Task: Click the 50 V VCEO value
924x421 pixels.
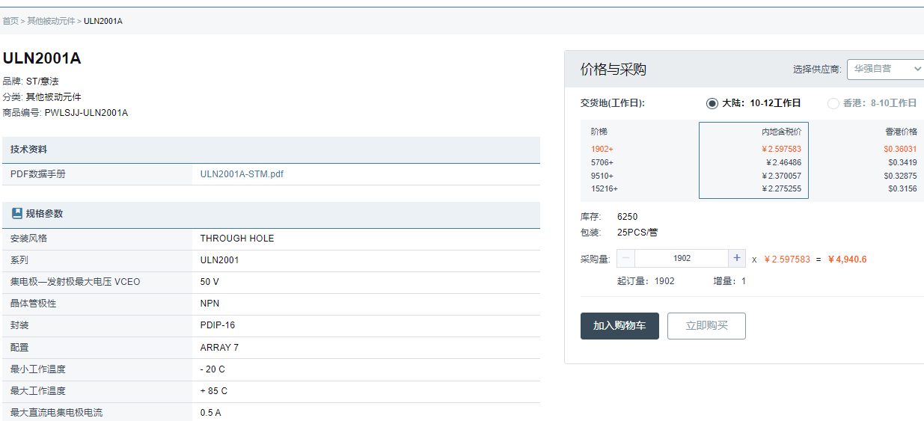Action: 209,282
